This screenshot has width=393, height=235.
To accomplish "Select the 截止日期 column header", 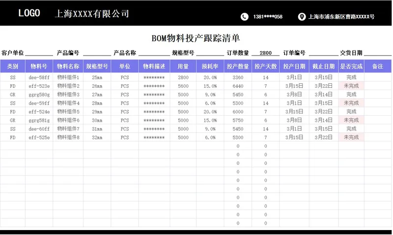I will [324, 66].
